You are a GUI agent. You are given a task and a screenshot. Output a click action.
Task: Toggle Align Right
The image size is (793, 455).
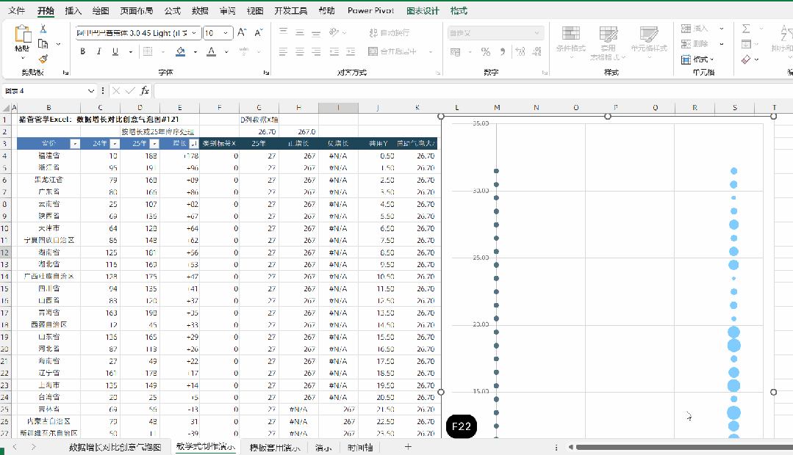click(x=316, y=51)
